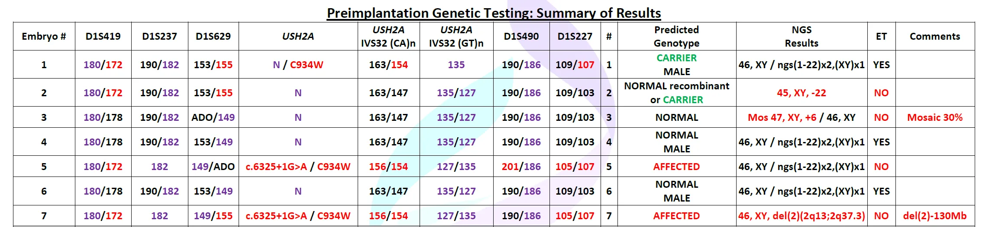The width and height of the screenshot is (989, 227).
Task: Click the 149/ADO cell in embryo 5 row
Action: pos(213,167)
